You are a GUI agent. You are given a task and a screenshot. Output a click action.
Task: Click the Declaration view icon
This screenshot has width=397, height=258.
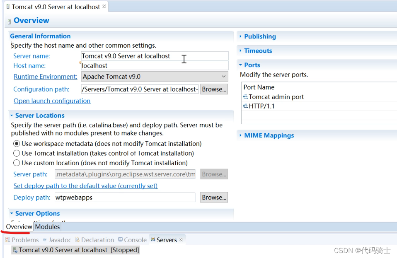pyautogui.click(x=77, y=240)
